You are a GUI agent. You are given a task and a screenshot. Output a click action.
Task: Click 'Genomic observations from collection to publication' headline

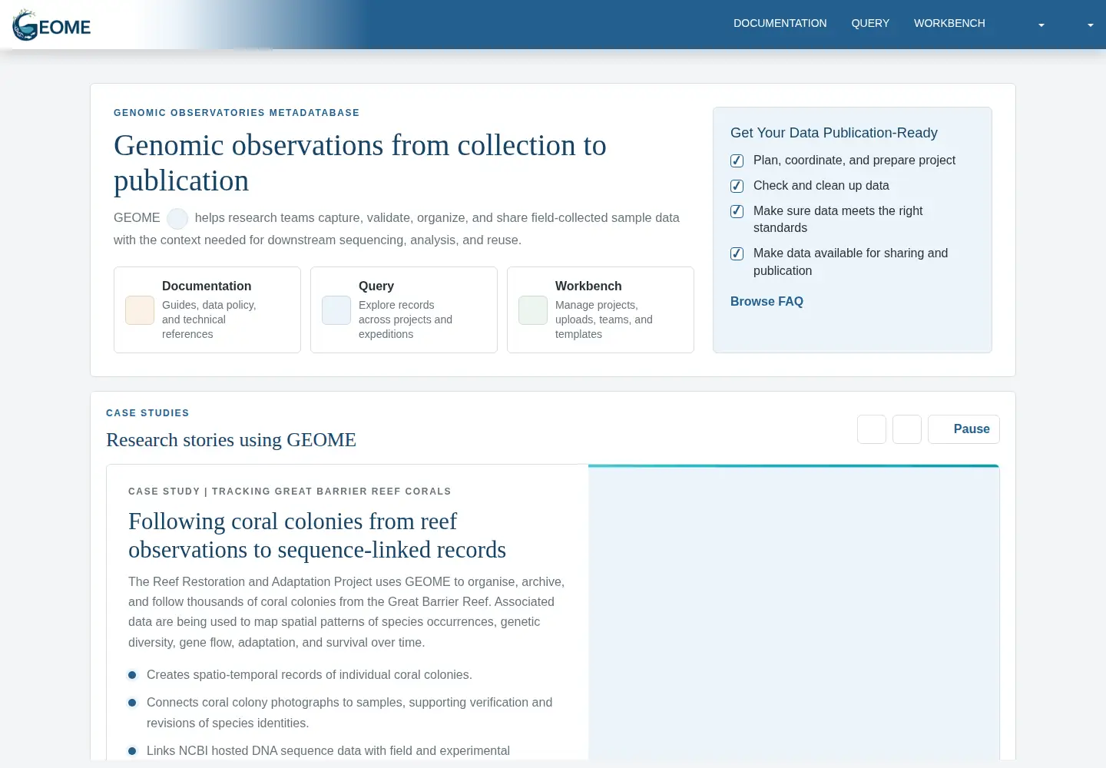(x=360, y=163)
